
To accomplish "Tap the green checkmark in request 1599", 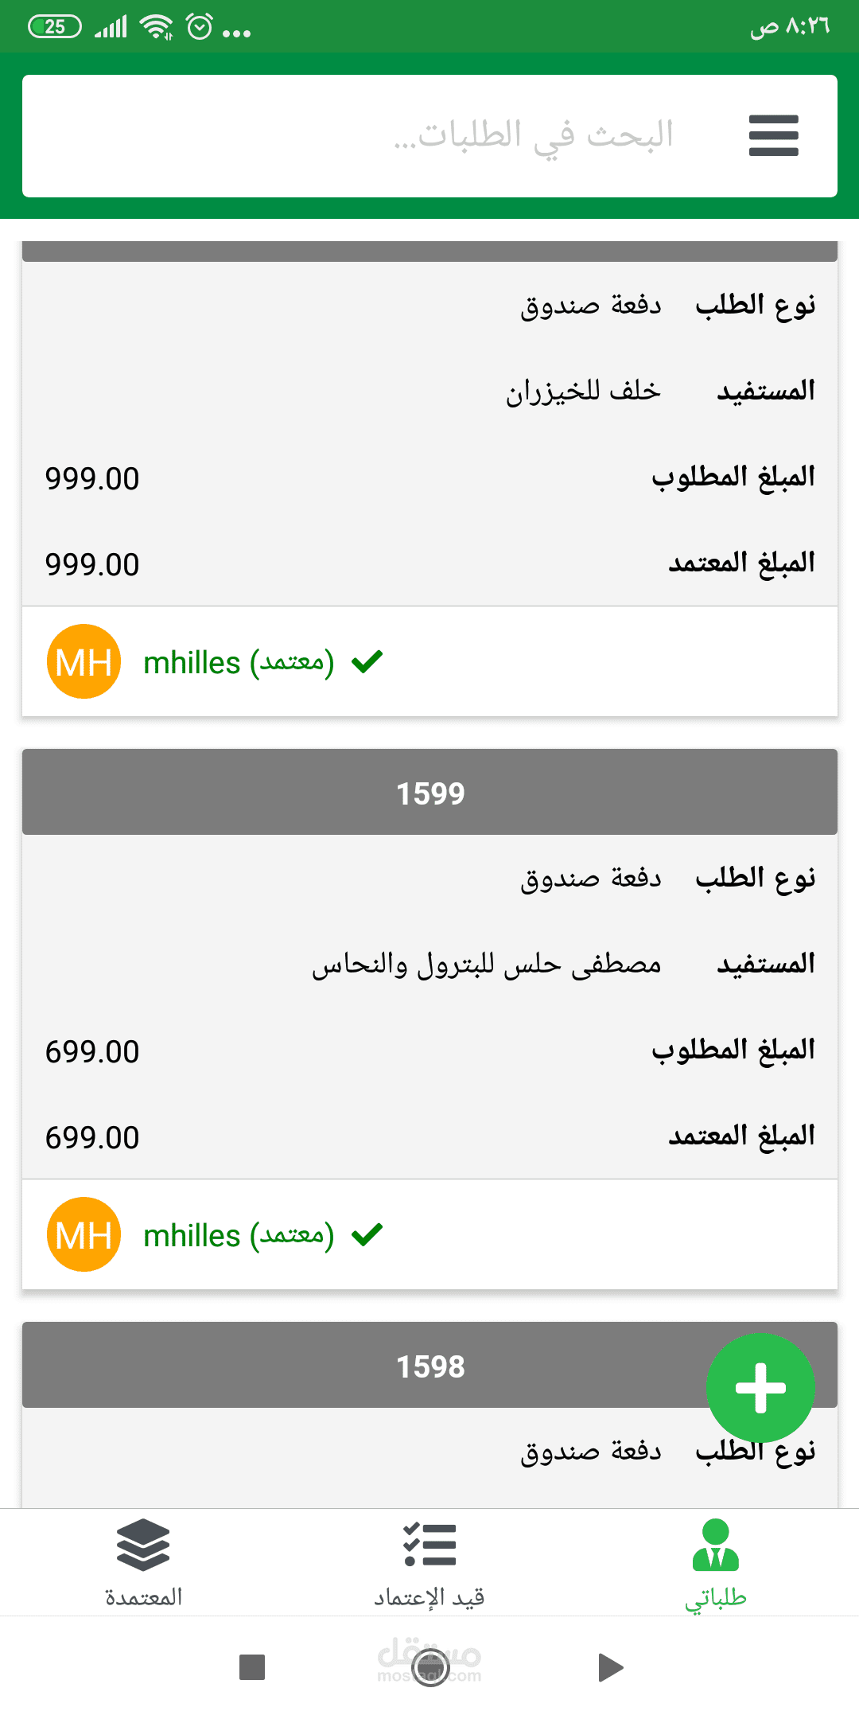I will [x=367, y=1234].
